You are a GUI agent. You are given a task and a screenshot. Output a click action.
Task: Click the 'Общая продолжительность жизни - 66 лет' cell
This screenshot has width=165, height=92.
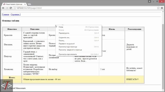point(73,79)
